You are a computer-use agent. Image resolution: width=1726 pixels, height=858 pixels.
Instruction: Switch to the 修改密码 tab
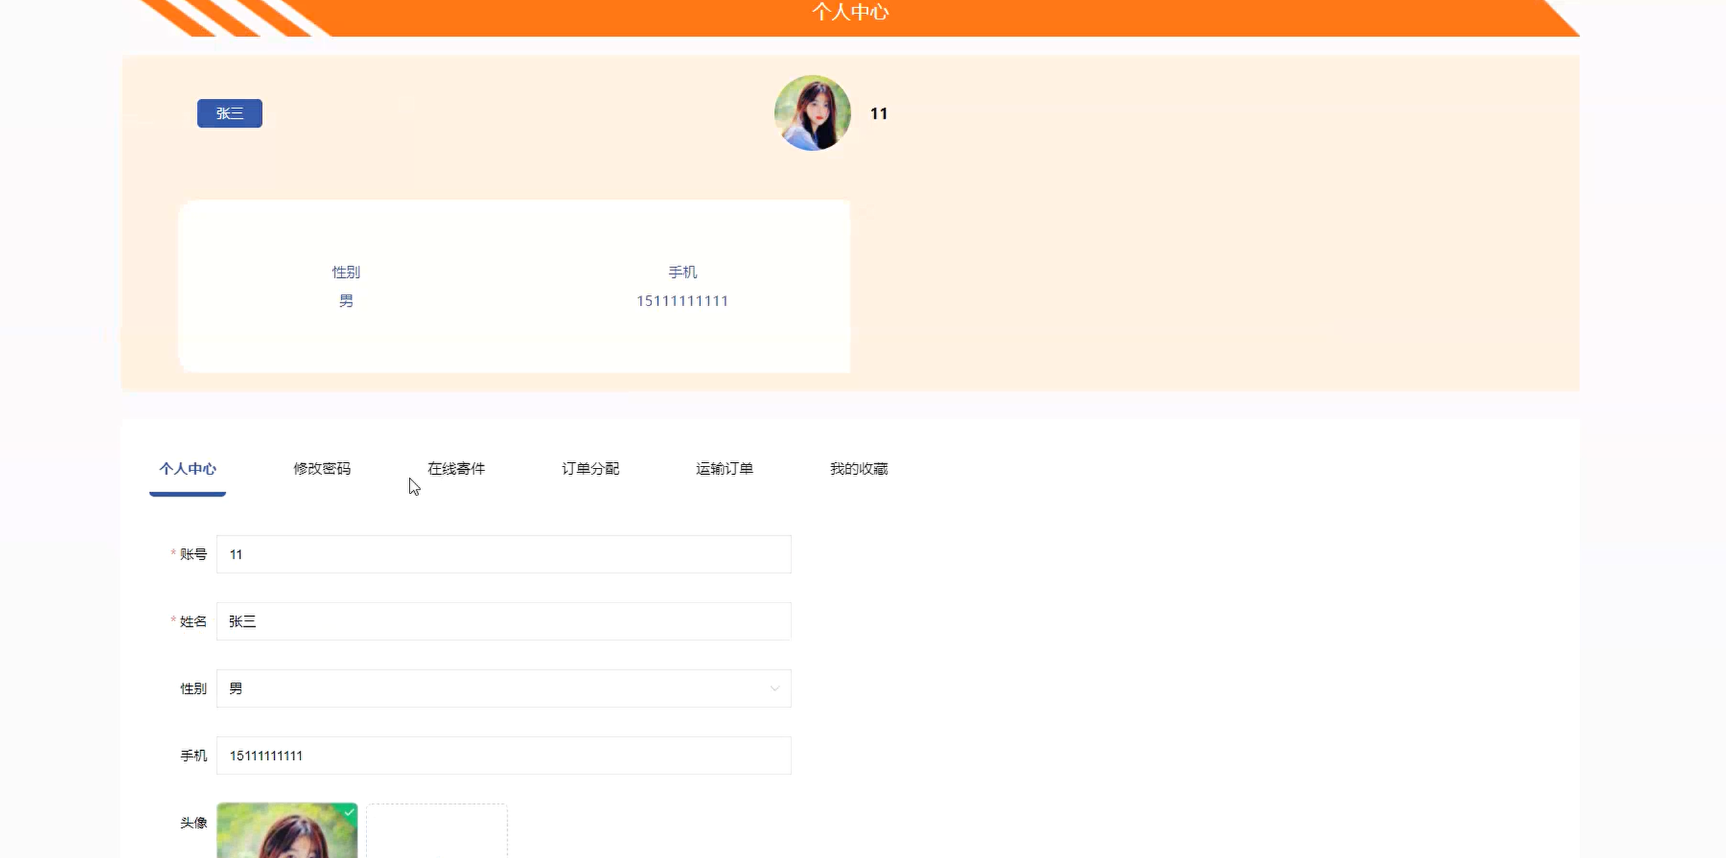322,469
